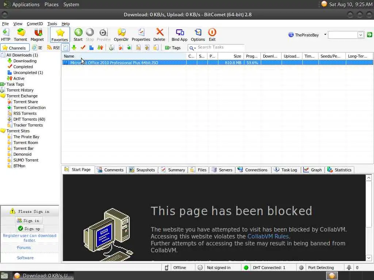Screen dimensions: 374x280
Task: Open BitComet Options
Action: pos(198,35)
